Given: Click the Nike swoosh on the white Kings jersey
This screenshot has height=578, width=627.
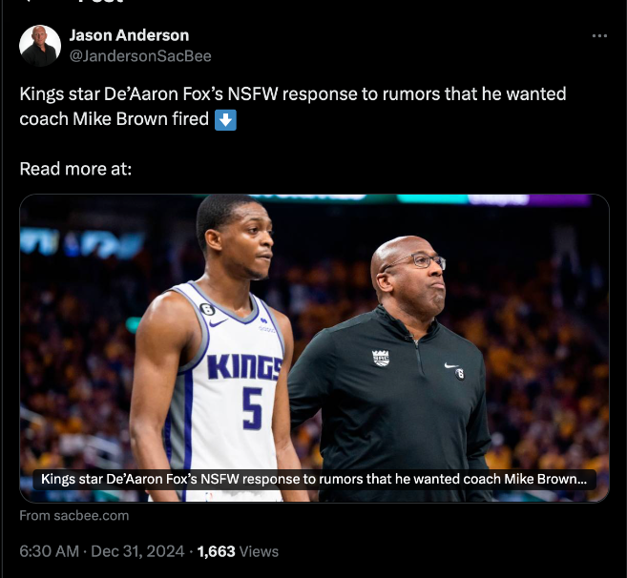Looking at the screenshot, I should [218, 322].
